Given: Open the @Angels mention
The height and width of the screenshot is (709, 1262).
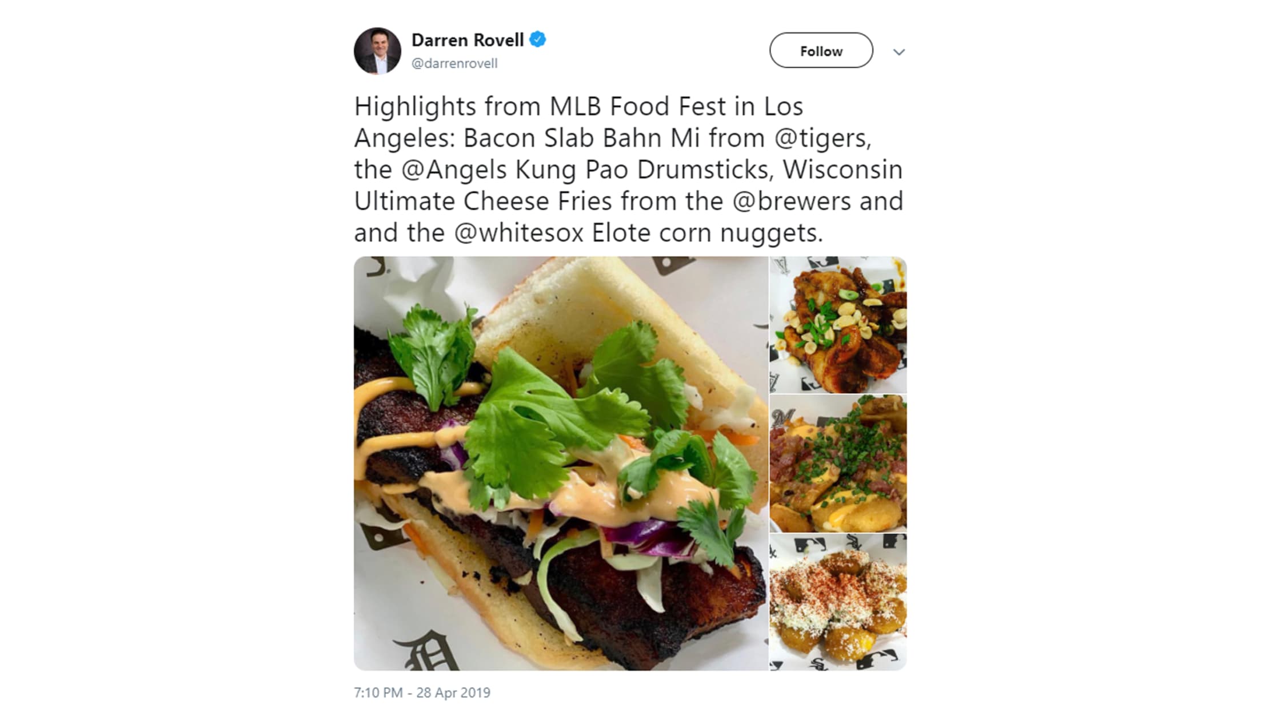Looking at the screenshot, I should [454, 170].
